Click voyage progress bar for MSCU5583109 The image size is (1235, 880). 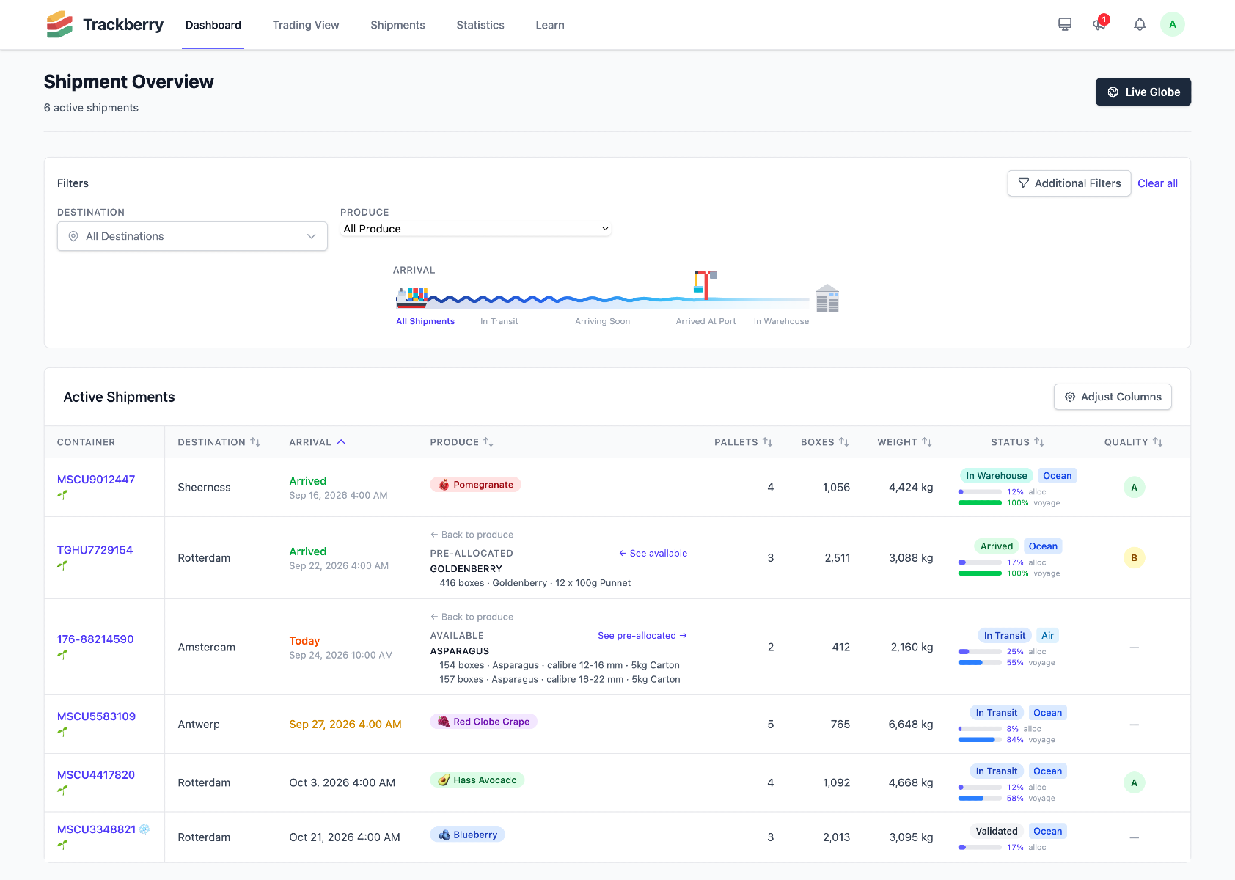click(x=980, y=740)
